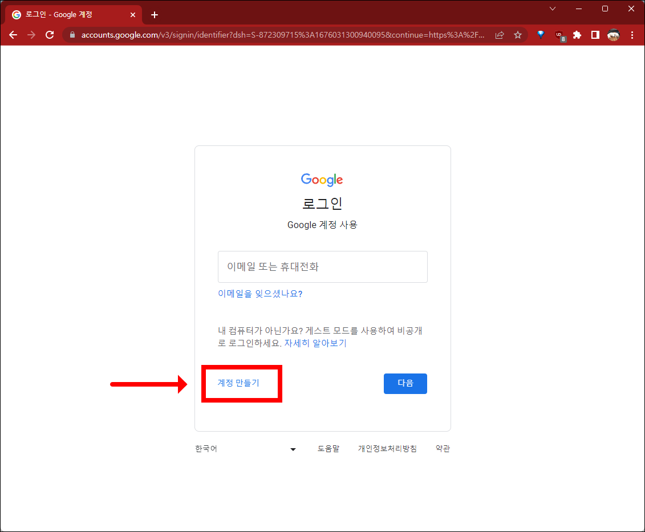The image size is (645, 532).
Task: Focus the 이메일 또는 휴대전화 field
Action: coord(323,267)
